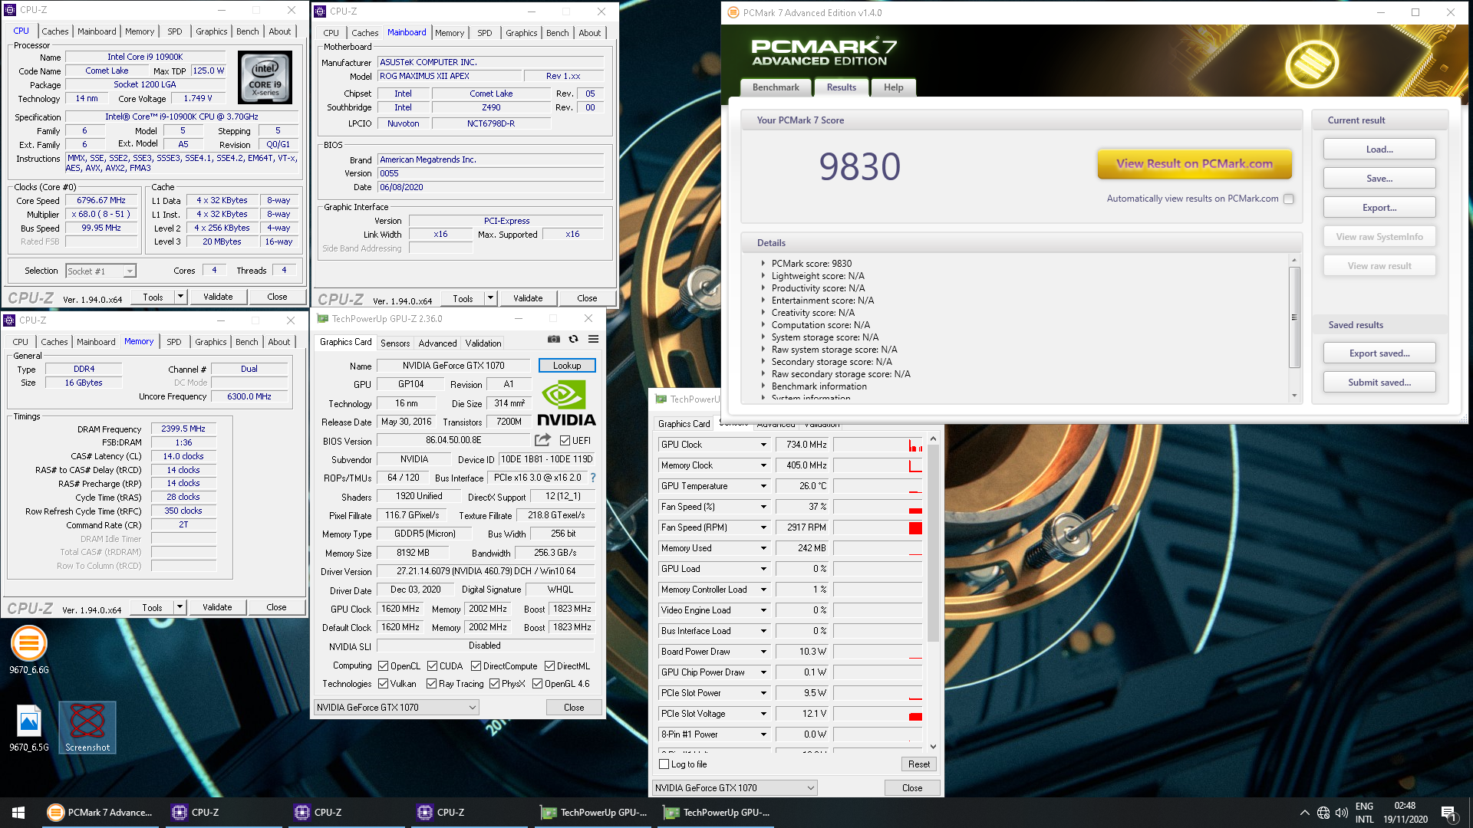Open the 9670_6.6G PCMark desktop icon
Screen dimensions: 1473x828
[x=29, y=650]
